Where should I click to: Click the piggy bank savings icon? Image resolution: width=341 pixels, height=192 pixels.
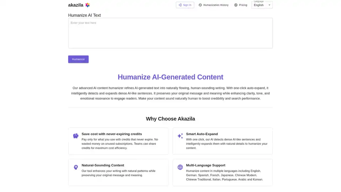click(x=76, y=136)
